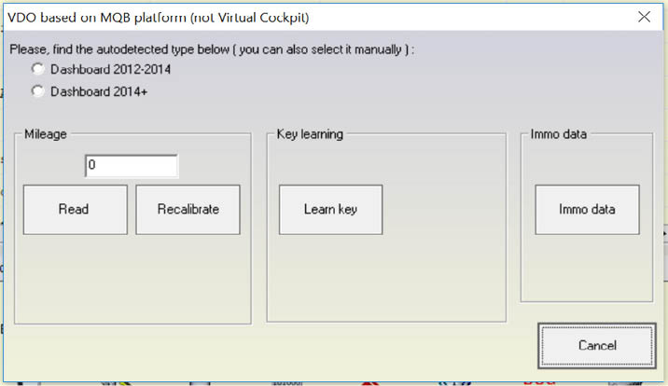Image resolution: width=668 pixels, height=386 pixels.
Task: Click the Immo data group box heading
Action: coord(558,134)
